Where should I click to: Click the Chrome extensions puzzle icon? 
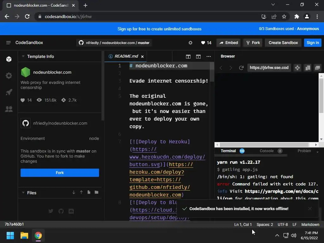coord(297,16)
